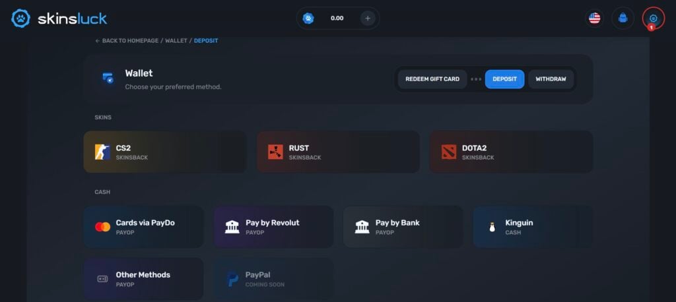Click the Kinguin penguin icon

point(492,227)
